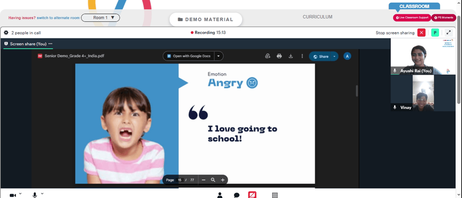462x198 pixels.
Task: Open microphone options chevron
Action: (42, 193)
